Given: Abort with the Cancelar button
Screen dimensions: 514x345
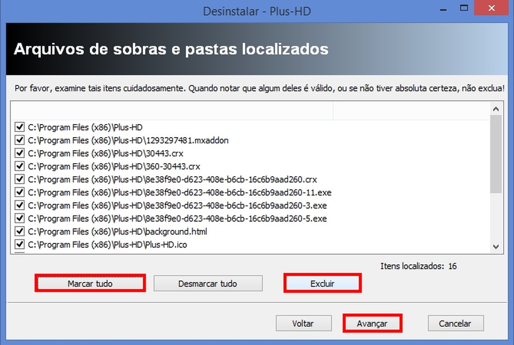Looking at the screenshot, I should point(455,324).
